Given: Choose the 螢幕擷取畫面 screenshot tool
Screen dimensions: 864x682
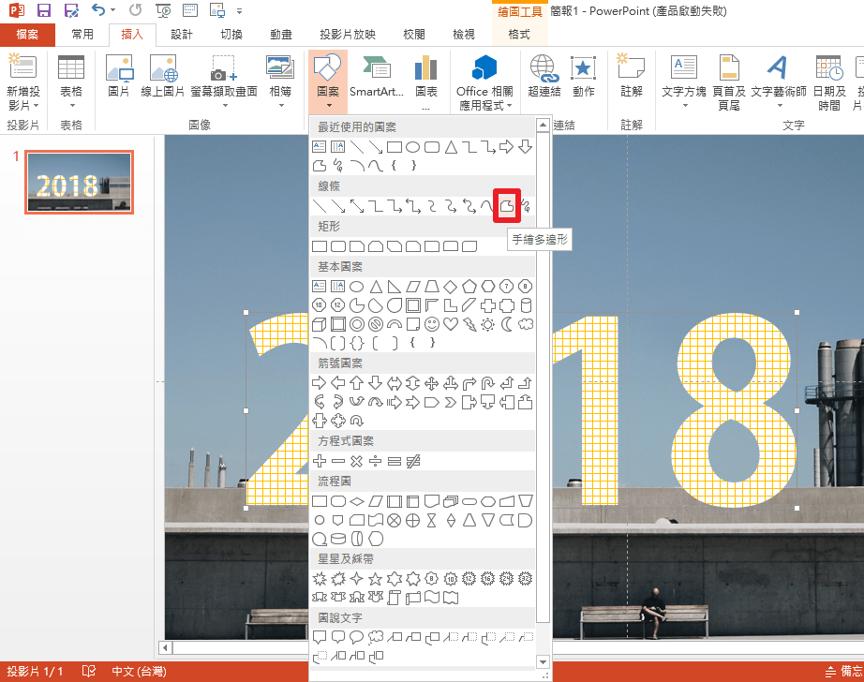Looking at the screenshot, I should [x=223, y=77].
